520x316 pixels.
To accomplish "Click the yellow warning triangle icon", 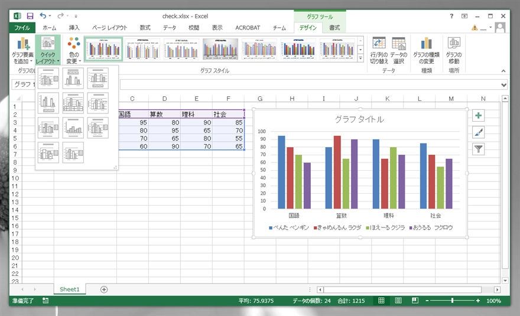I will (474, 28).
